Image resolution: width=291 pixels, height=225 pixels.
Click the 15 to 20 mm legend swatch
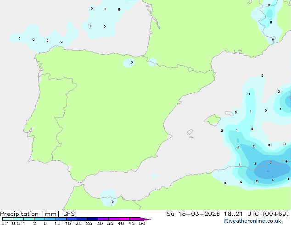(x=71, y=219)
